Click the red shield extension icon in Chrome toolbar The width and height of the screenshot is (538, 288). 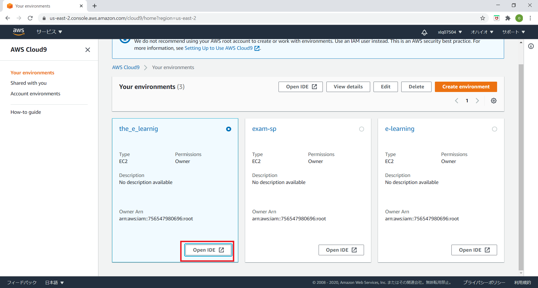click(497, 18)
